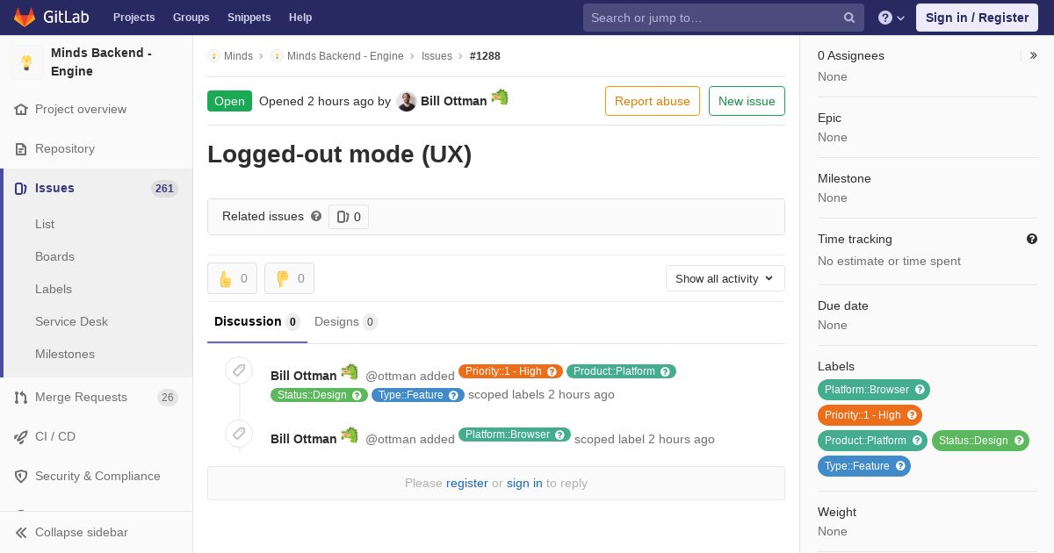Viewport: 1054px width, 553px height.
Task: Click the New issue button
Action: [747, 101]
